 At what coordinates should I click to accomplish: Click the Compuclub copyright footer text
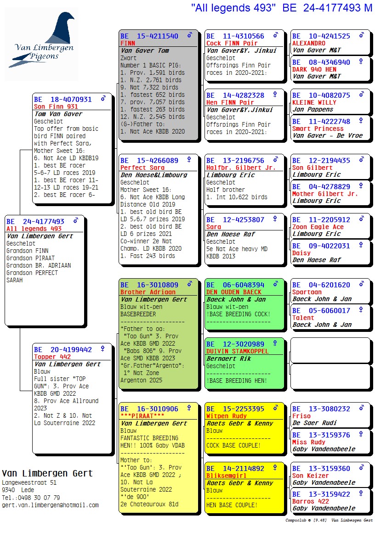click(329, 520)
